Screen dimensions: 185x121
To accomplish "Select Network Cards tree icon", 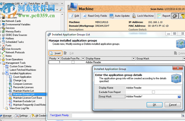I will [4, 21].
